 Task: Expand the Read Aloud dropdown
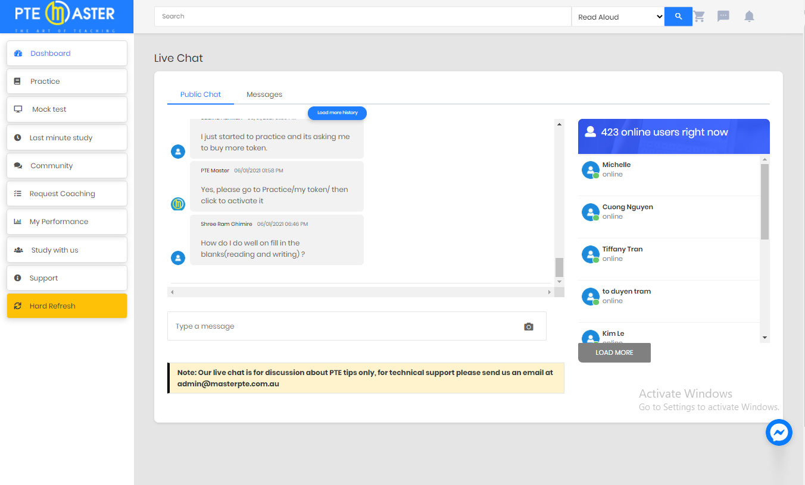pos(618,17)
